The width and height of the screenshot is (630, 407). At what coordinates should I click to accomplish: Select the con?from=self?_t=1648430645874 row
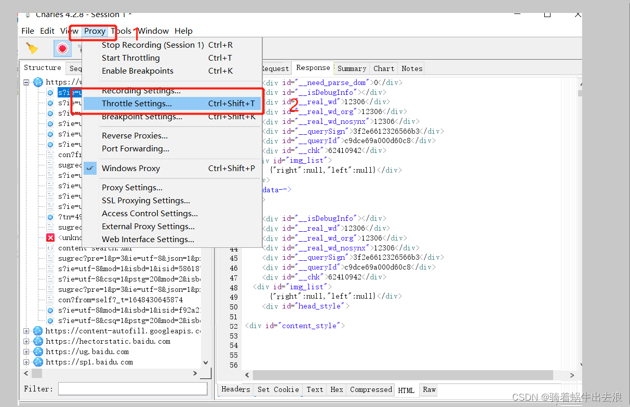pyautogui.click(x=120, y=300)
